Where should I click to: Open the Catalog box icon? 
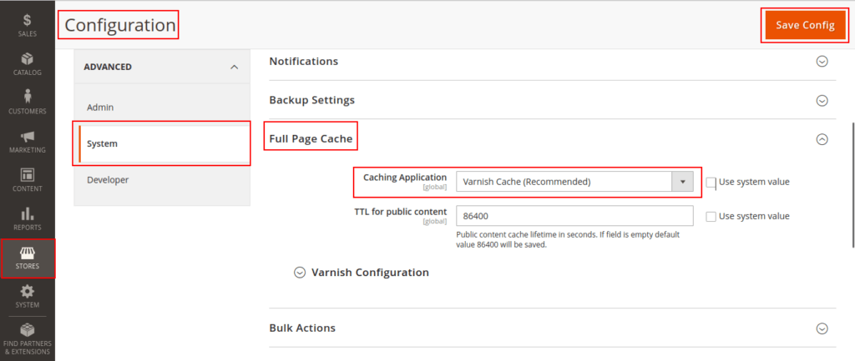28,58
